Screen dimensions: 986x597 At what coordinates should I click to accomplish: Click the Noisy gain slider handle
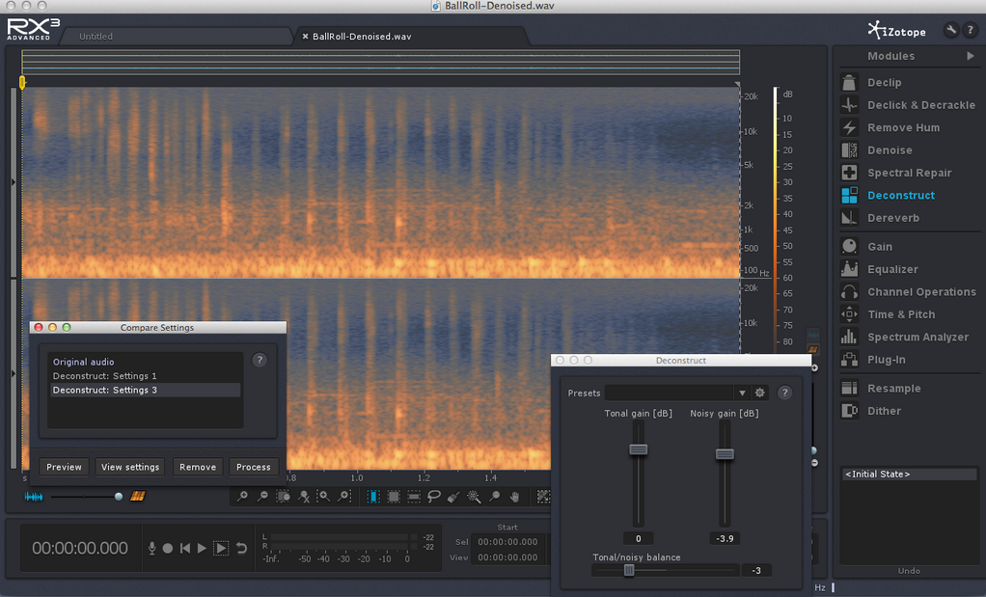tap(726, 453)
